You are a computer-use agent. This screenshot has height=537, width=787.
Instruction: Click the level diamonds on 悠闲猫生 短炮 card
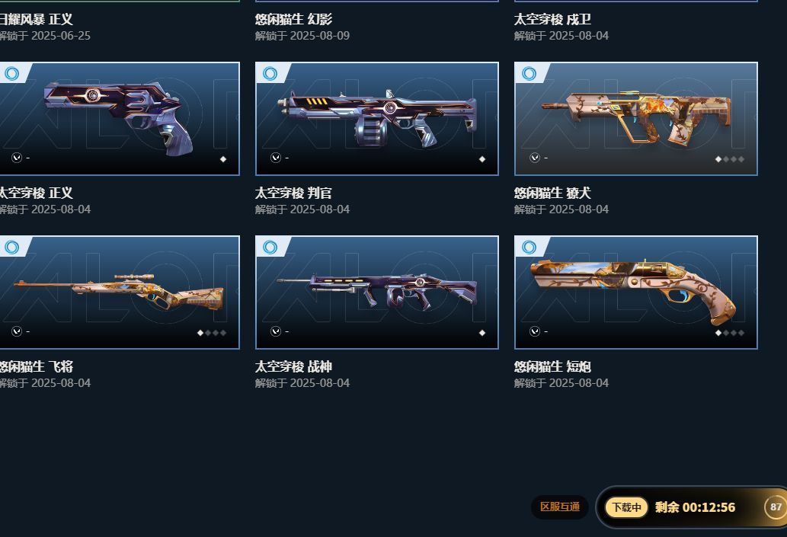pos(730,333)
